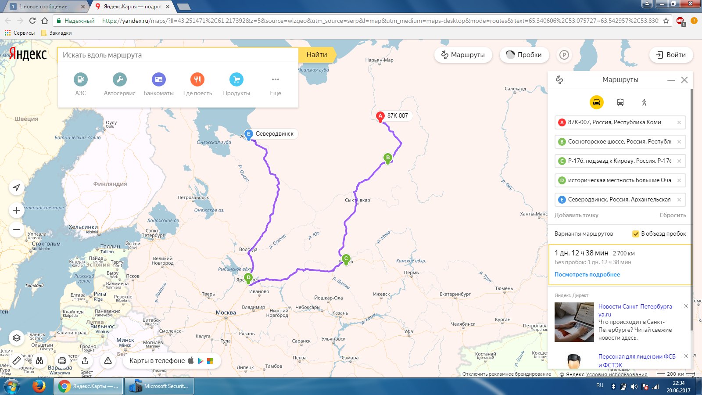Pick the Банкоматы category icon
This screenshot has height=395, width=702.
[x=158, y=79]
